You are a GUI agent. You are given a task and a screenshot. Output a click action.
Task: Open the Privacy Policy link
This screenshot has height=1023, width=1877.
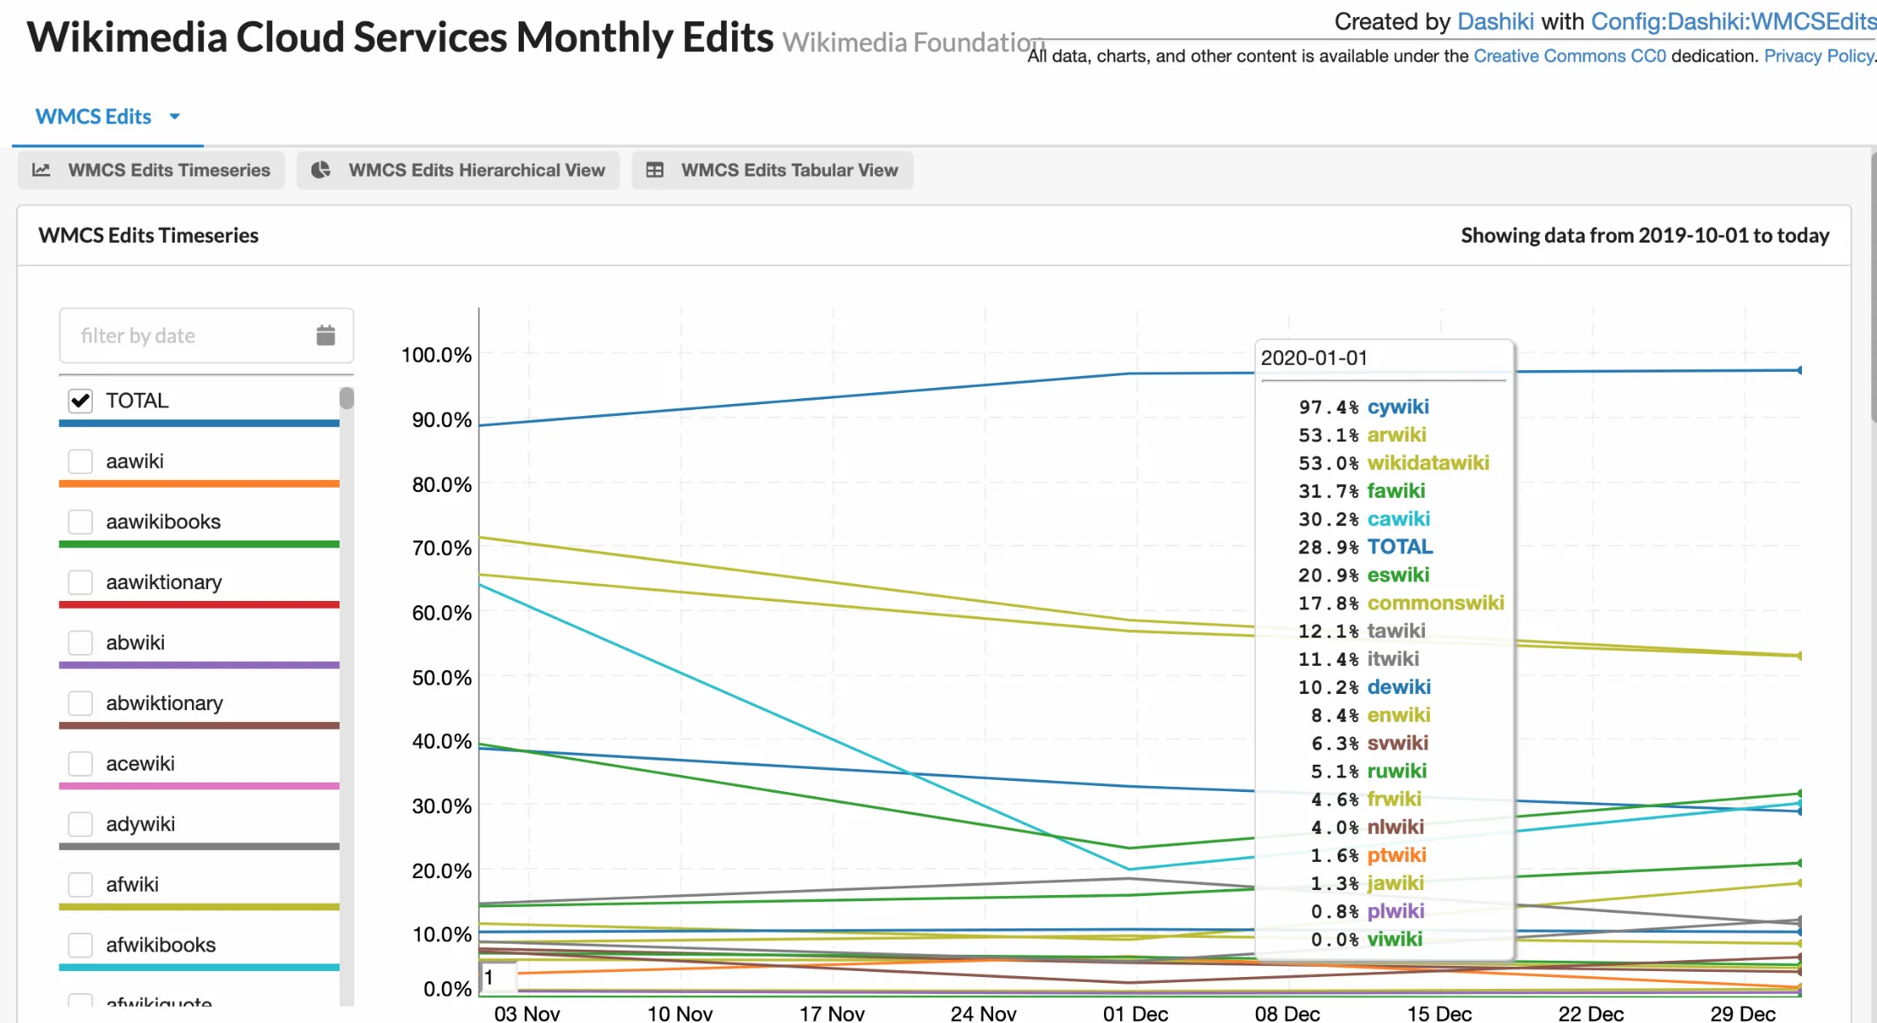point(1819,56)
